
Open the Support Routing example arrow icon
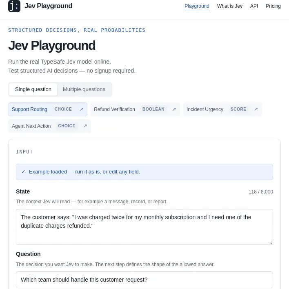(x=82, y=109)
